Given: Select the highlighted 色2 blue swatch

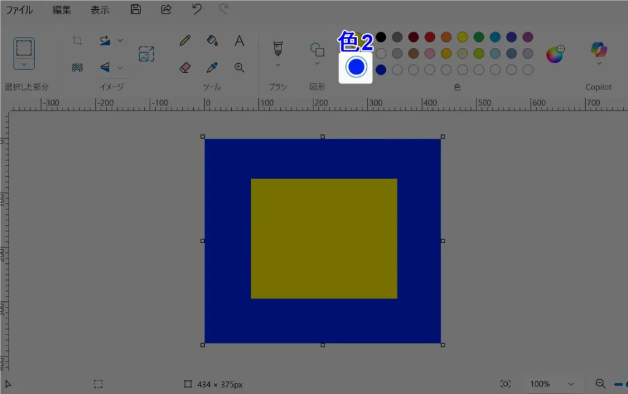Looking at the screenshot, I should [x=356, y=66].
